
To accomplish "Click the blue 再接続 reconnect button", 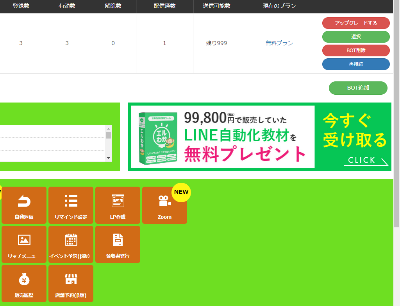I will point(356,64).
